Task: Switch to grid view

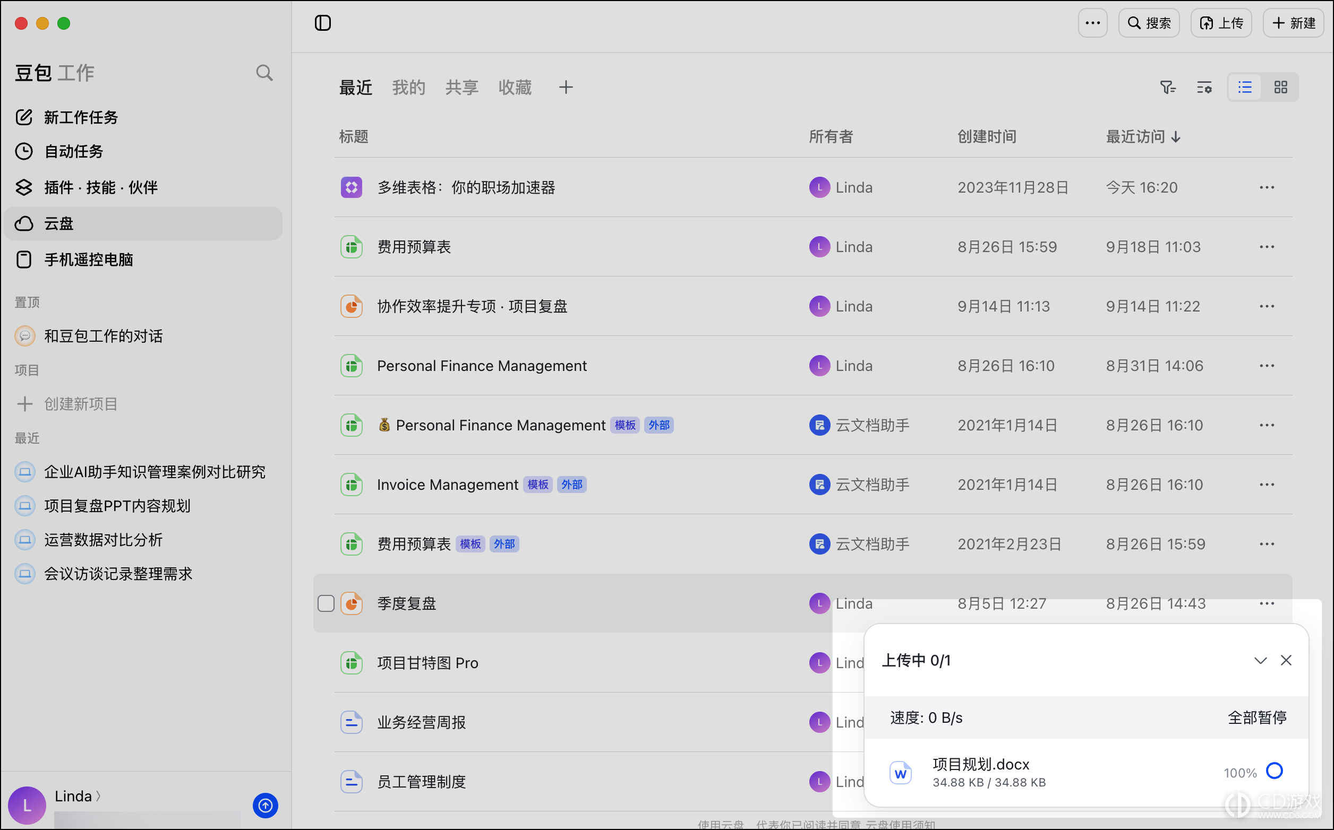Action: [x=1280, y=87]
